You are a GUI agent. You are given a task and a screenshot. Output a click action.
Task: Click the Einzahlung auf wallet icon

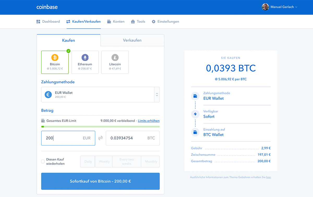click(x=195, y=132)
